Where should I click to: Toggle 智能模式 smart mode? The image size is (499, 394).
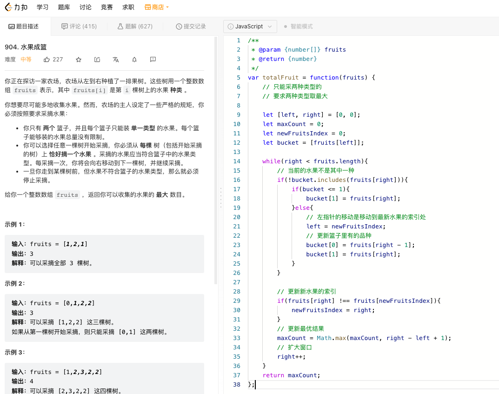pos(299,27)
